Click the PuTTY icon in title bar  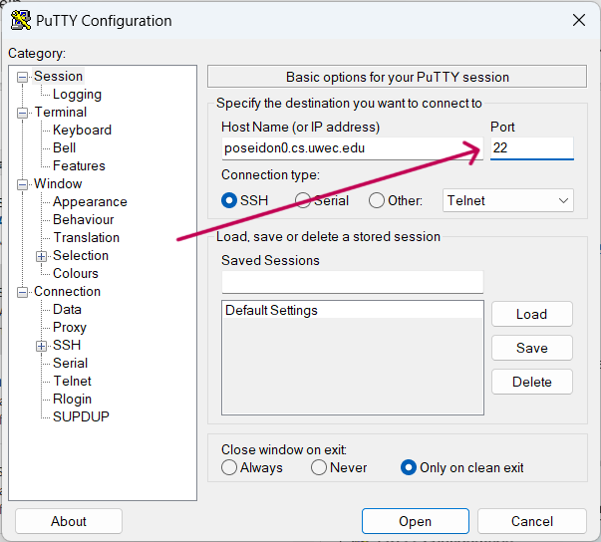(20, 20)
